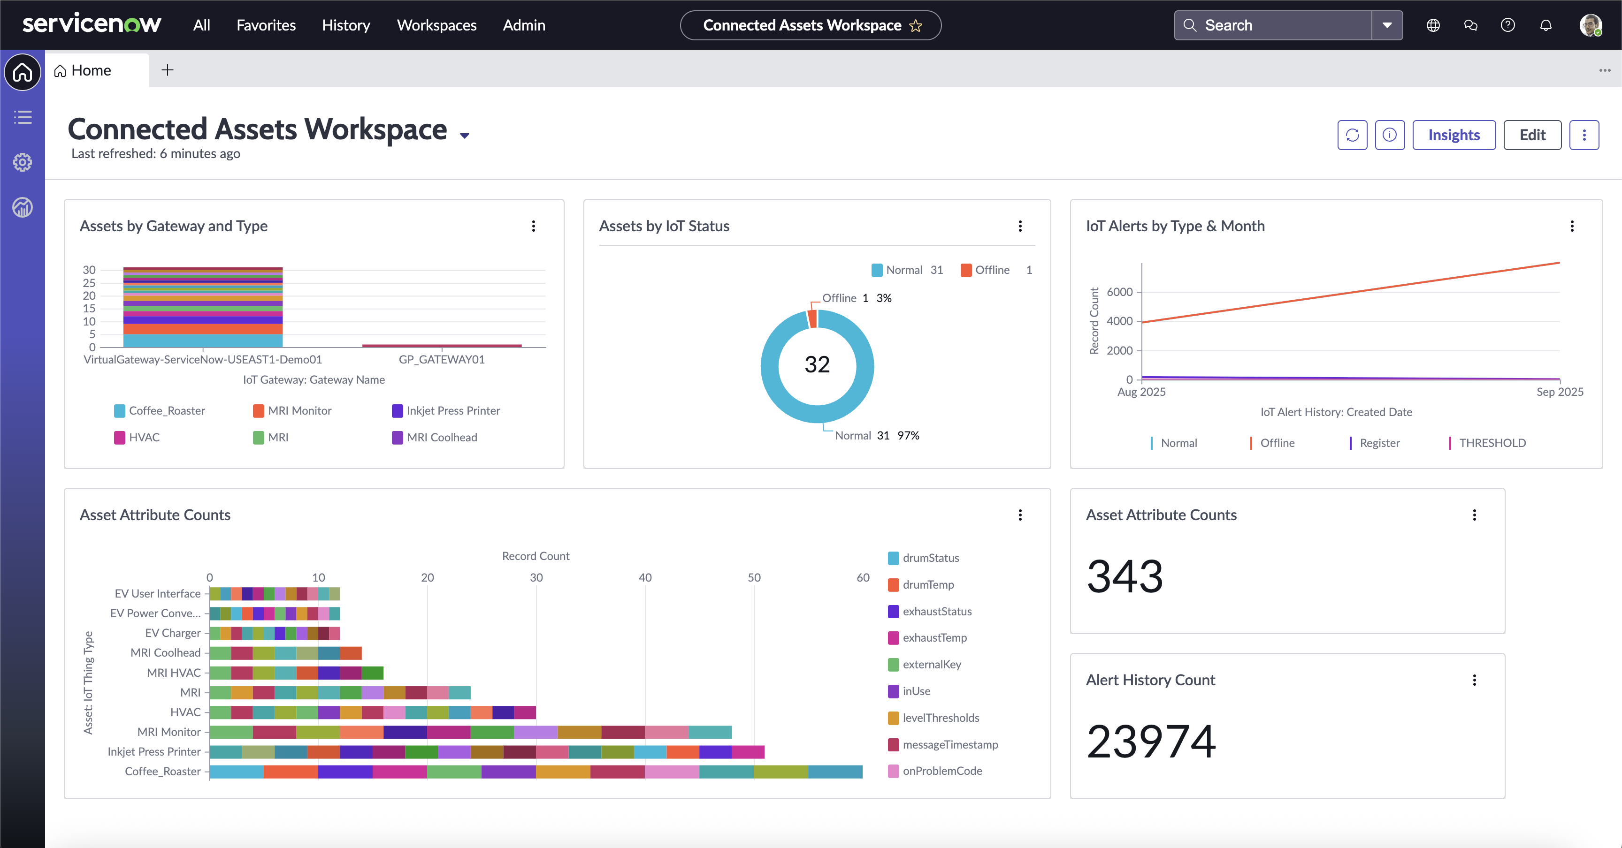Toggle MRI legend entry in gateway chart

[270, 437]
